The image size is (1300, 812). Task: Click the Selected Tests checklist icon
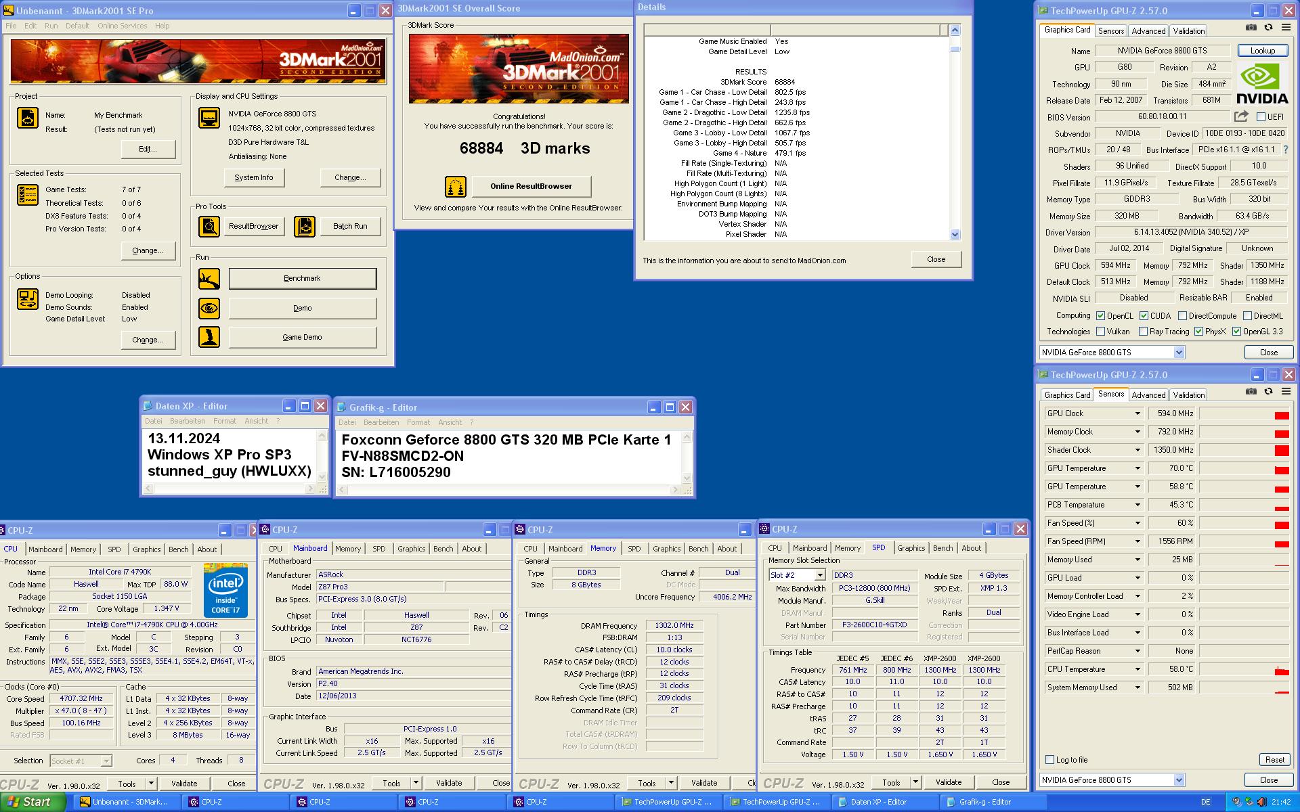pyautogui.click(x=27, y=195)
